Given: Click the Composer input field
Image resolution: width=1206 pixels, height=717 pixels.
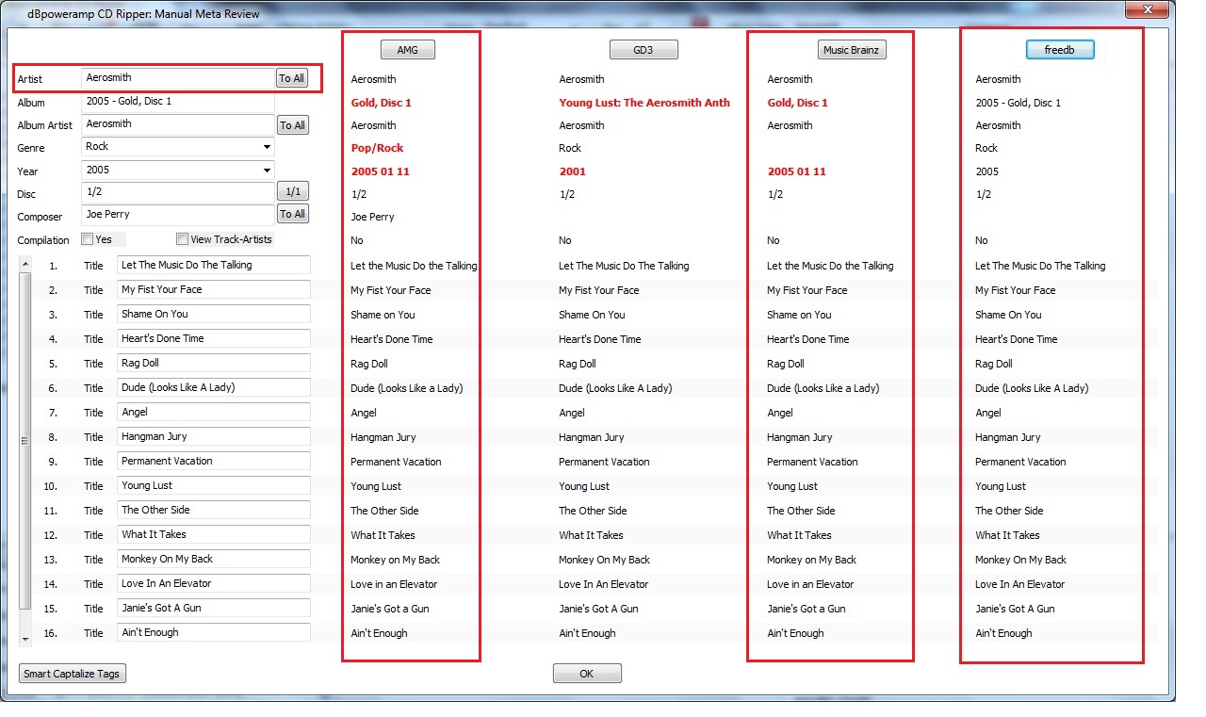Looking at the screenshot, I should (x=177, y=215).
